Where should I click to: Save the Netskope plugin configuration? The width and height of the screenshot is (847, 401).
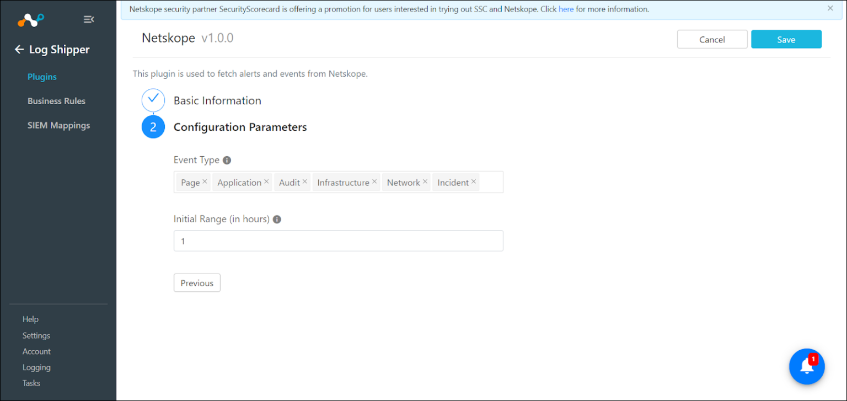[785, 39]
